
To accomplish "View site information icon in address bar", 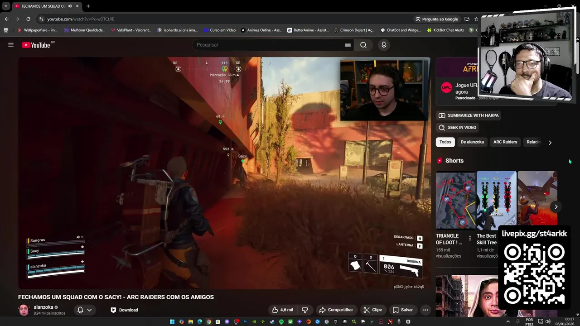I will 41,19.
